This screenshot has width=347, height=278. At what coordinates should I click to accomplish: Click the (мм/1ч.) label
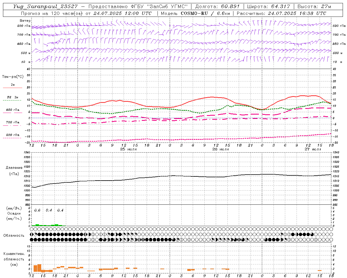[x=14, y=219]
